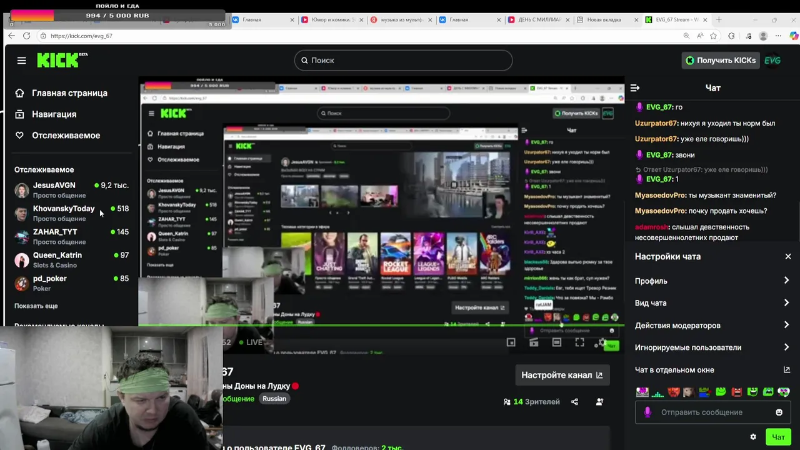This screenshot has width=800, height=450.
Task: Insert the green laughing face emote
Action: point(752,392)
